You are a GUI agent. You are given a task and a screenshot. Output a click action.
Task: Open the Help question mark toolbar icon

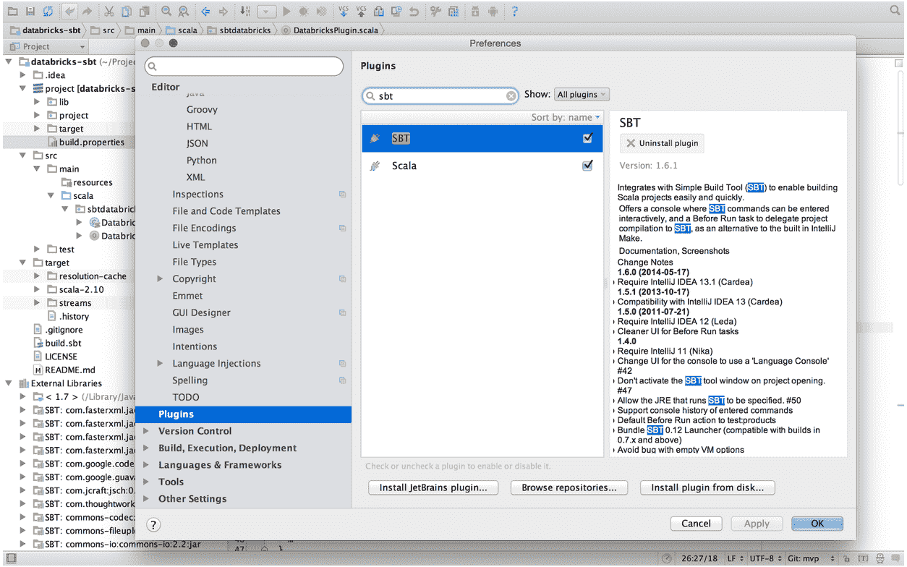(x=514, y=12)
